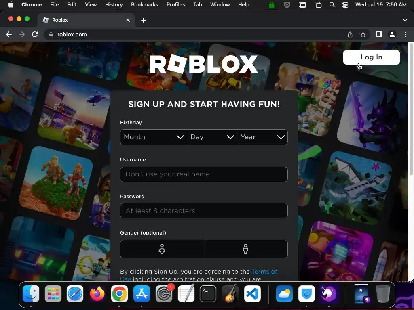Open the unicorn app in dock
The width and height of the screenshot is (414, 310).
click(x=328, y=294)
